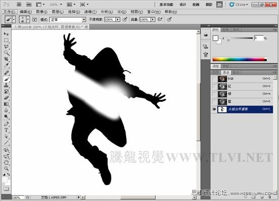Open the tool preset picker dropdown

pos(14,19)
